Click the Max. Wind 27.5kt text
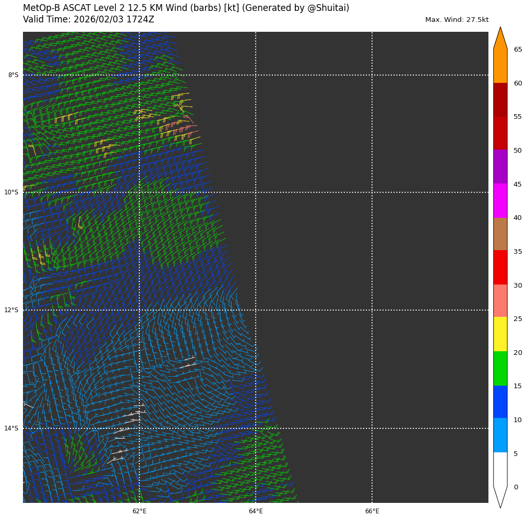This screenshot has width=526, height=518. point(457,20)
